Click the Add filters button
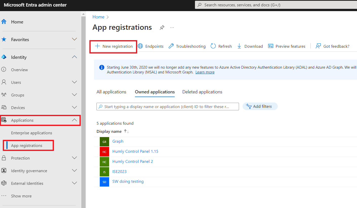357x208 pixels. pos(260,107)
